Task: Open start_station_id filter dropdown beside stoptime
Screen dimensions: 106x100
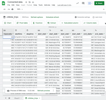Action: pos(47,34)
